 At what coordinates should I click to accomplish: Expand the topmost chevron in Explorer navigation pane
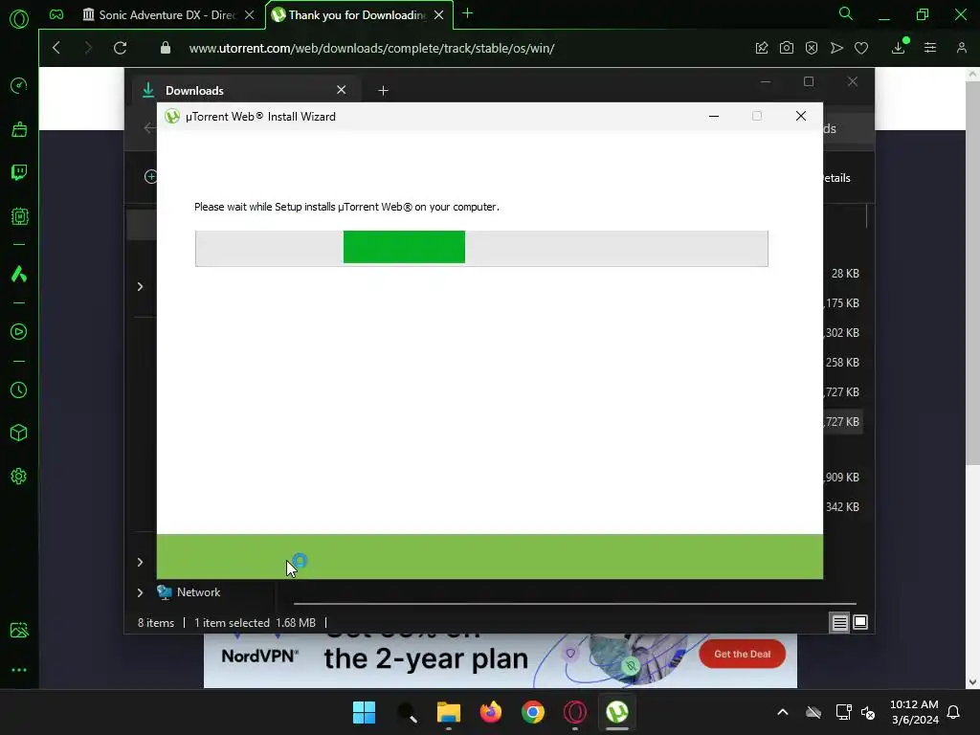(140, 286)
